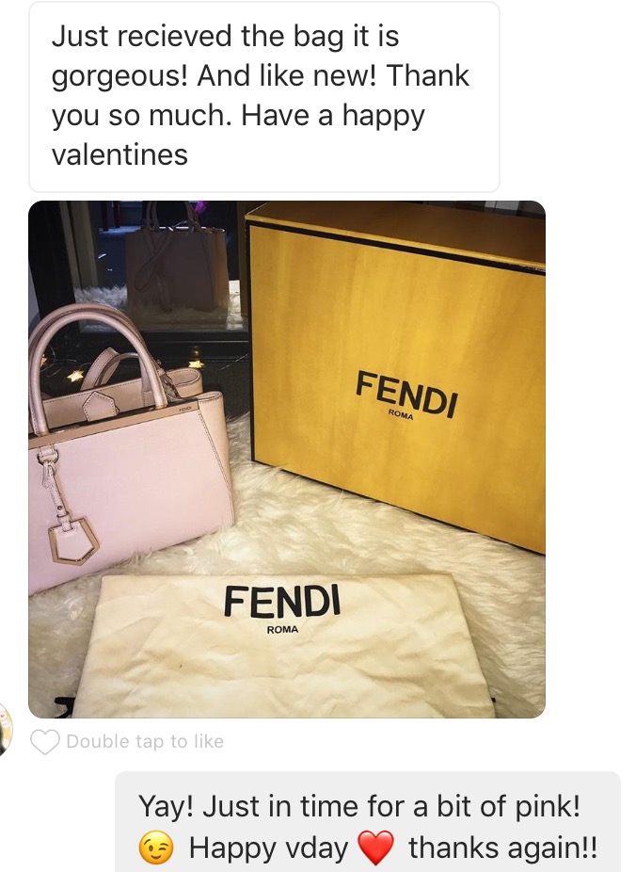Tap the FENDI ROMA logo on the dust bag
Image resolution: width=636 pixels, height=872 pixels.
click(282, 607)
